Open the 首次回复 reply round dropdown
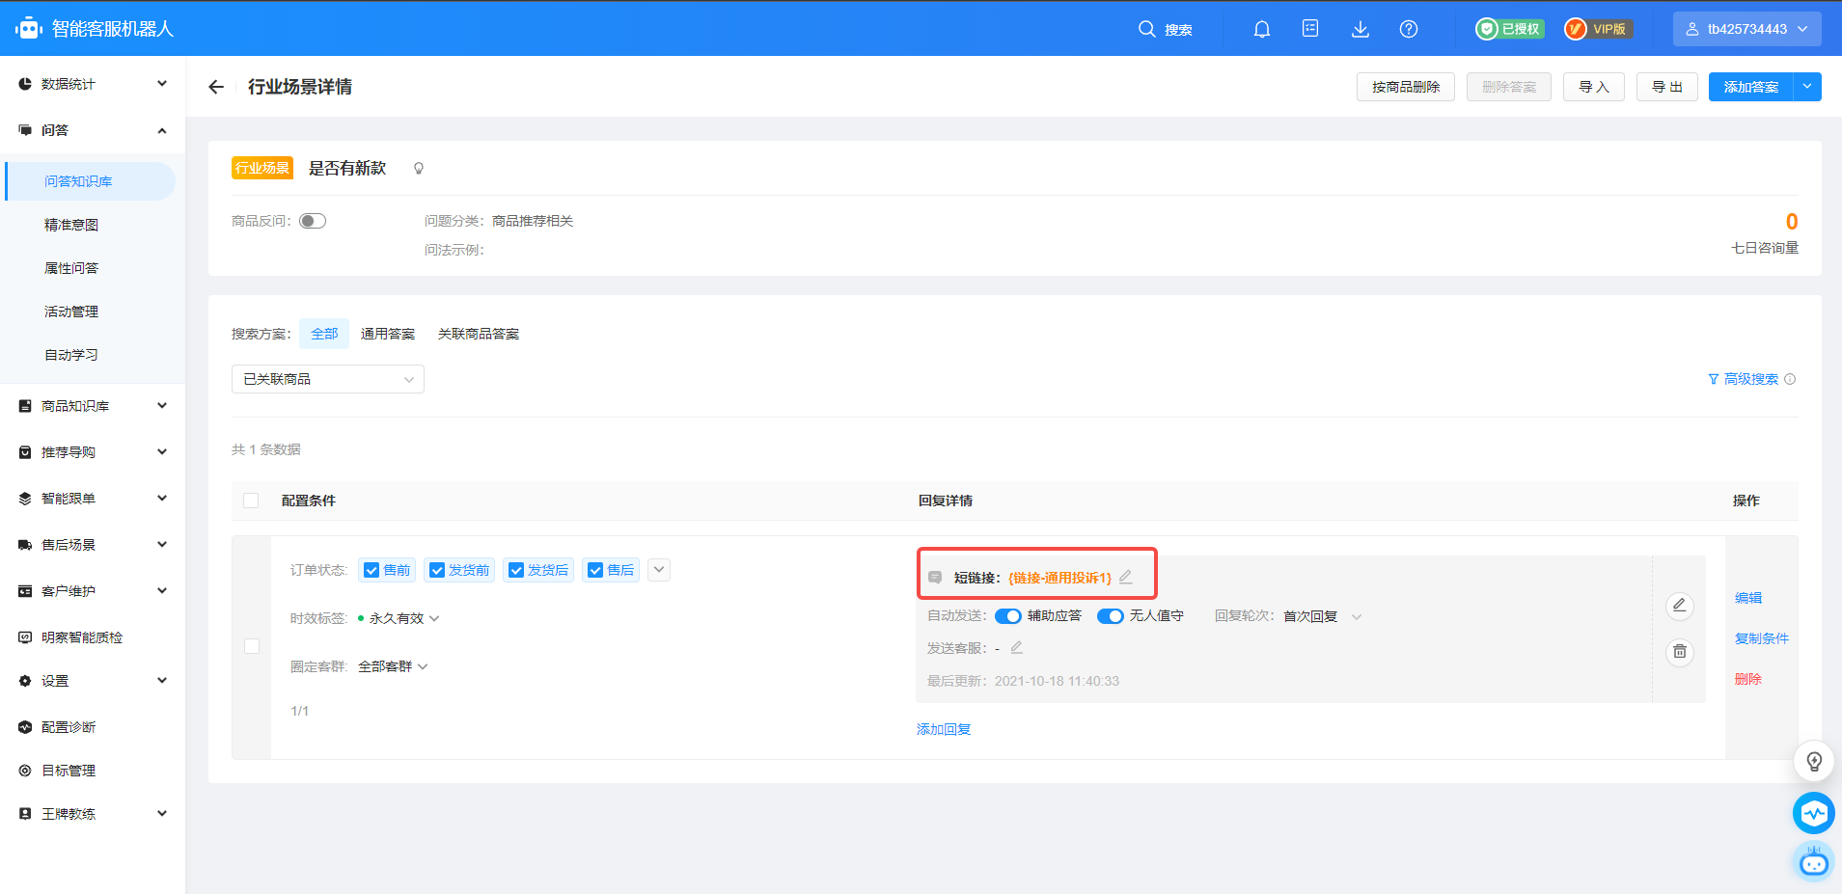The height and width of the screenshot is (894, 1842). click(1322, 616)
